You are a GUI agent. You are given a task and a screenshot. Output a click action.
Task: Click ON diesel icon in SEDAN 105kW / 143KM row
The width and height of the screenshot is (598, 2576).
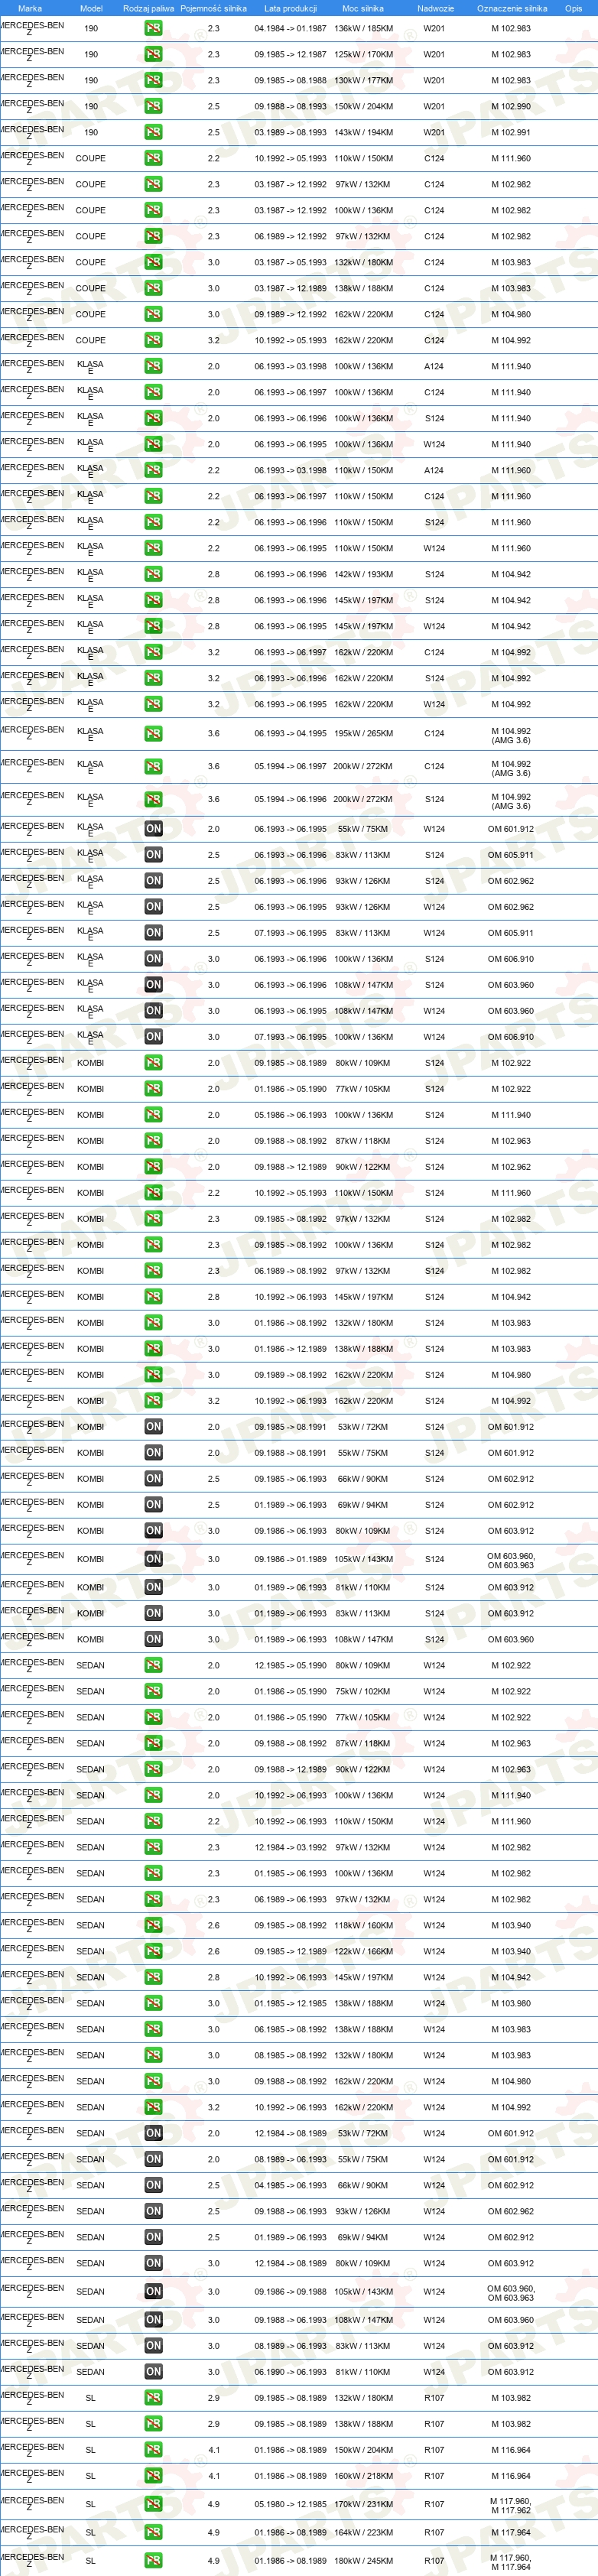[x=153, y=2291]
